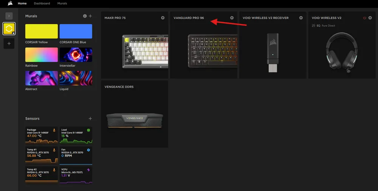Click the 47.00 °C package reading
The width and height of the screenshot is (378, 191).
34,136
